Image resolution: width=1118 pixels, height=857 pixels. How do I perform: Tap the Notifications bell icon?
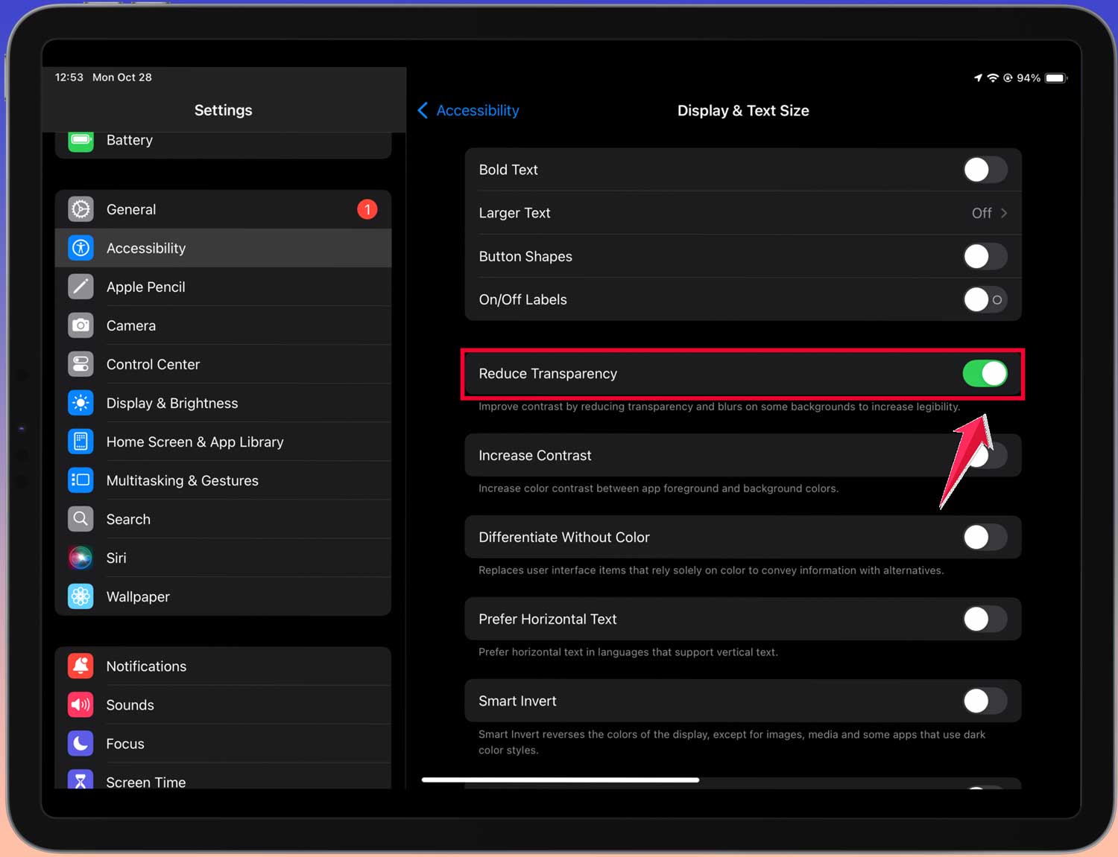tap(80, 666)
